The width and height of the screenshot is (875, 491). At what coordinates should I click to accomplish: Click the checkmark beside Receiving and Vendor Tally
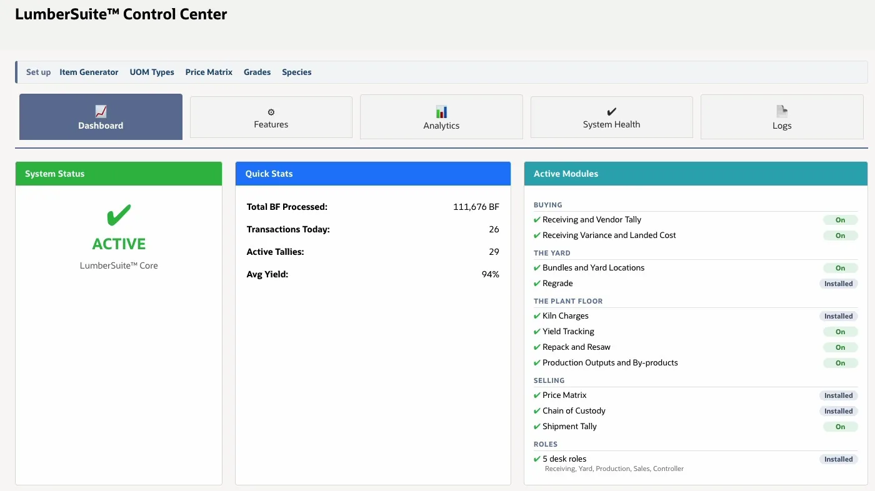(x=537, y=220)
